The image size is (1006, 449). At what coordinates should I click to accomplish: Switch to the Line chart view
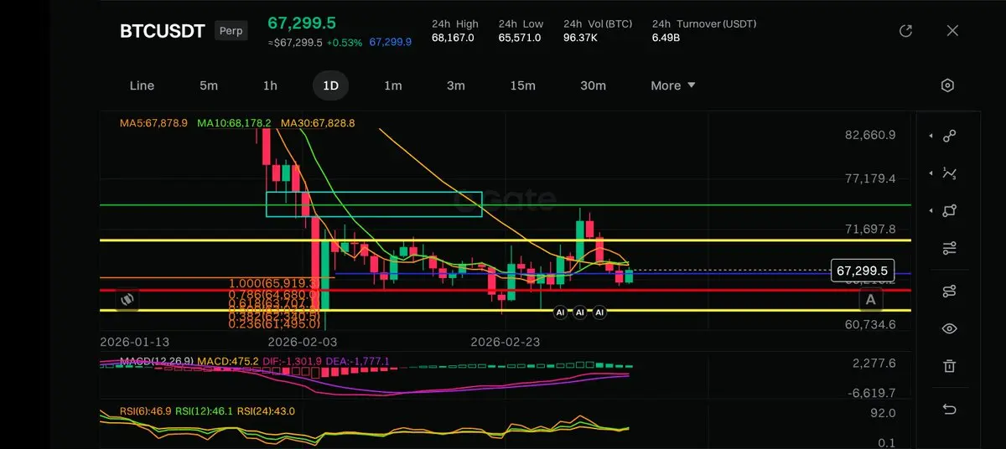click(x=142, y=85)
